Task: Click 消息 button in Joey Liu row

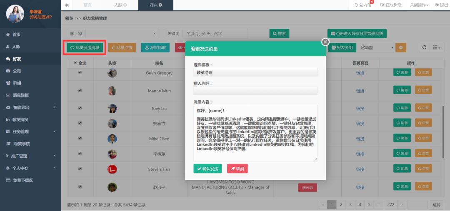Action: tap(402, 108)
